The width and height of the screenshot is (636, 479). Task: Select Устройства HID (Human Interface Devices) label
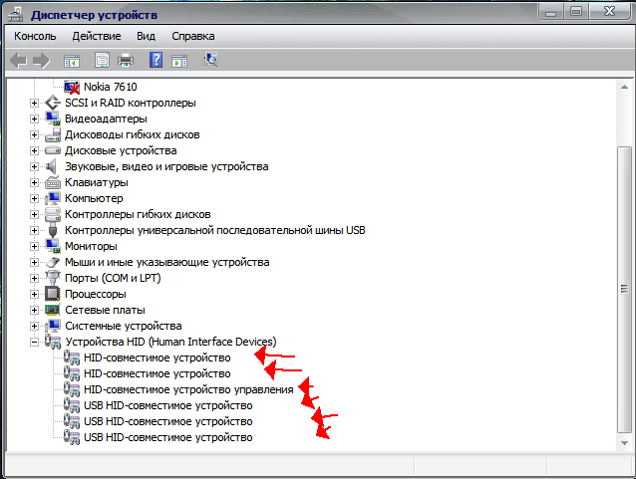(170, 342)
